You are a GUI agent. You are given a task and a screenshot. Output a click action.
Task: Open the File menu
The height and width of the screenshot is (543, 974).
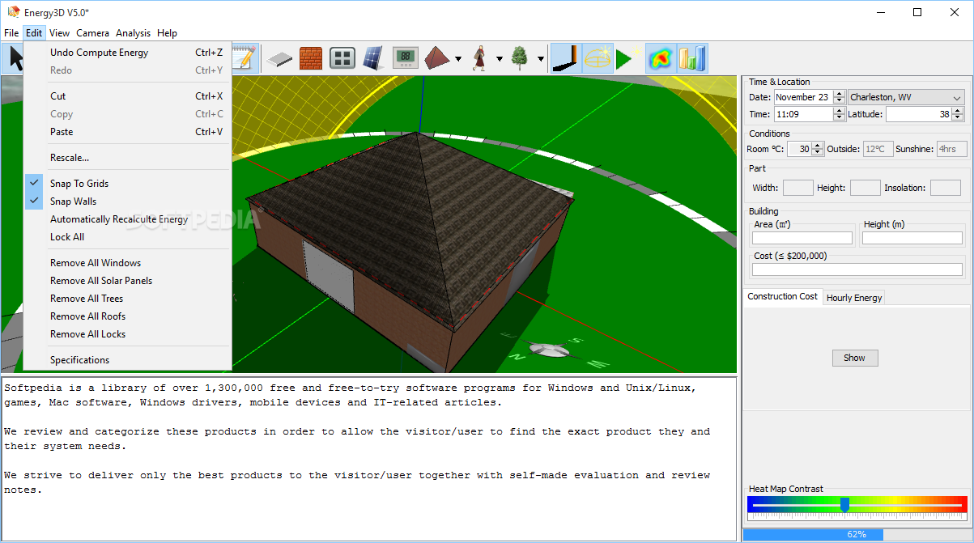tap(11, 33)
